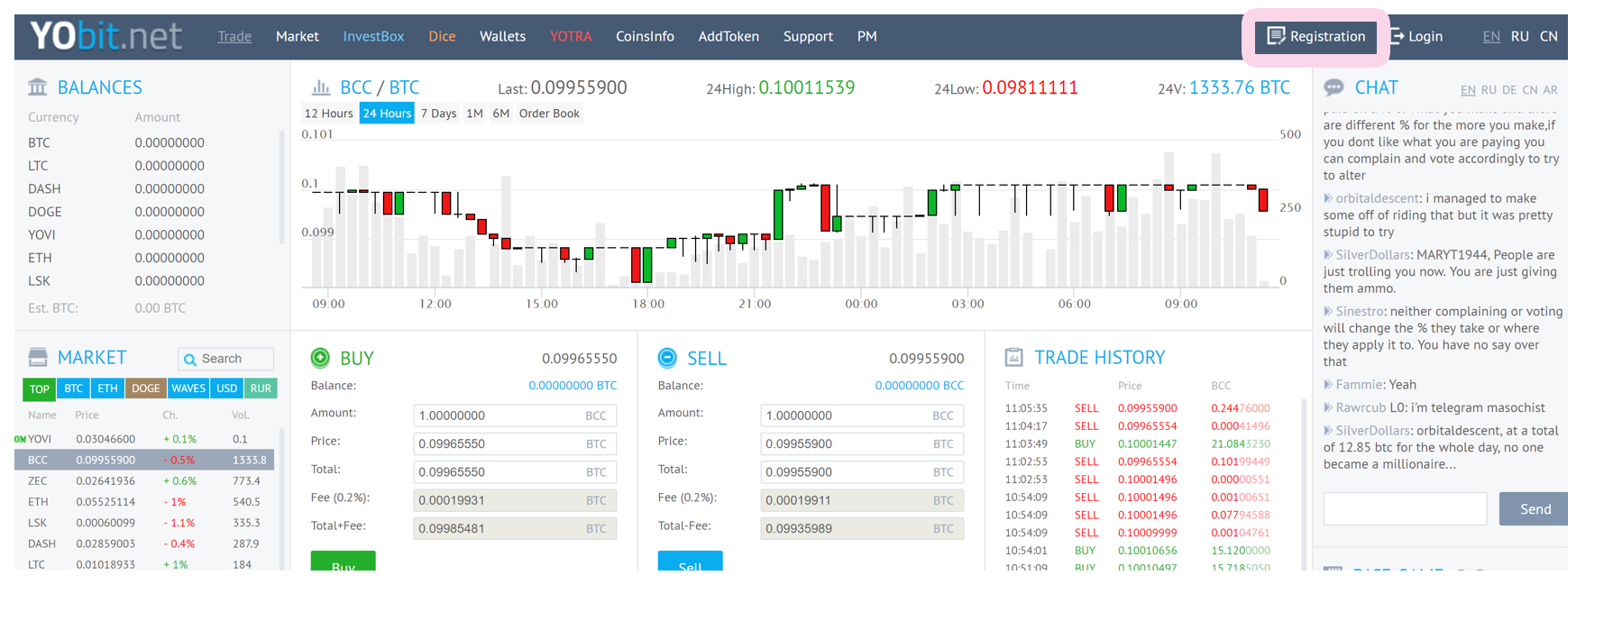The image size is (1604, 621).
Task: Click the Buy Amount input field
Action: pos(515,416)
